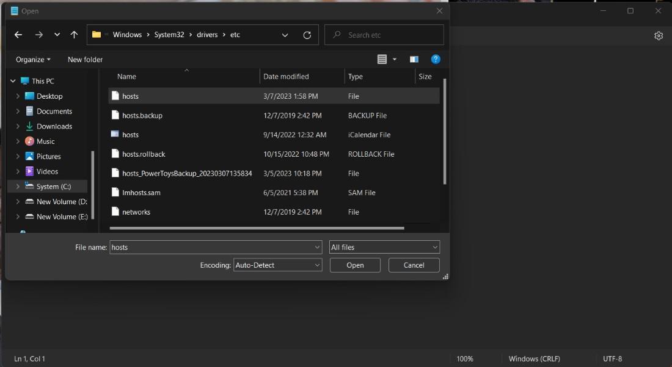Image resolution: width=672 pixels, height=367 pixels.
Task: Refresh the etc folder listing
Action: (307, 35)
